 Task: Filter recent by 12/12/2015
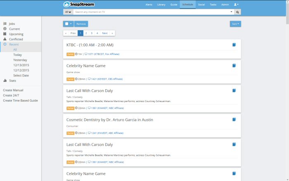[x=21, y=70]
